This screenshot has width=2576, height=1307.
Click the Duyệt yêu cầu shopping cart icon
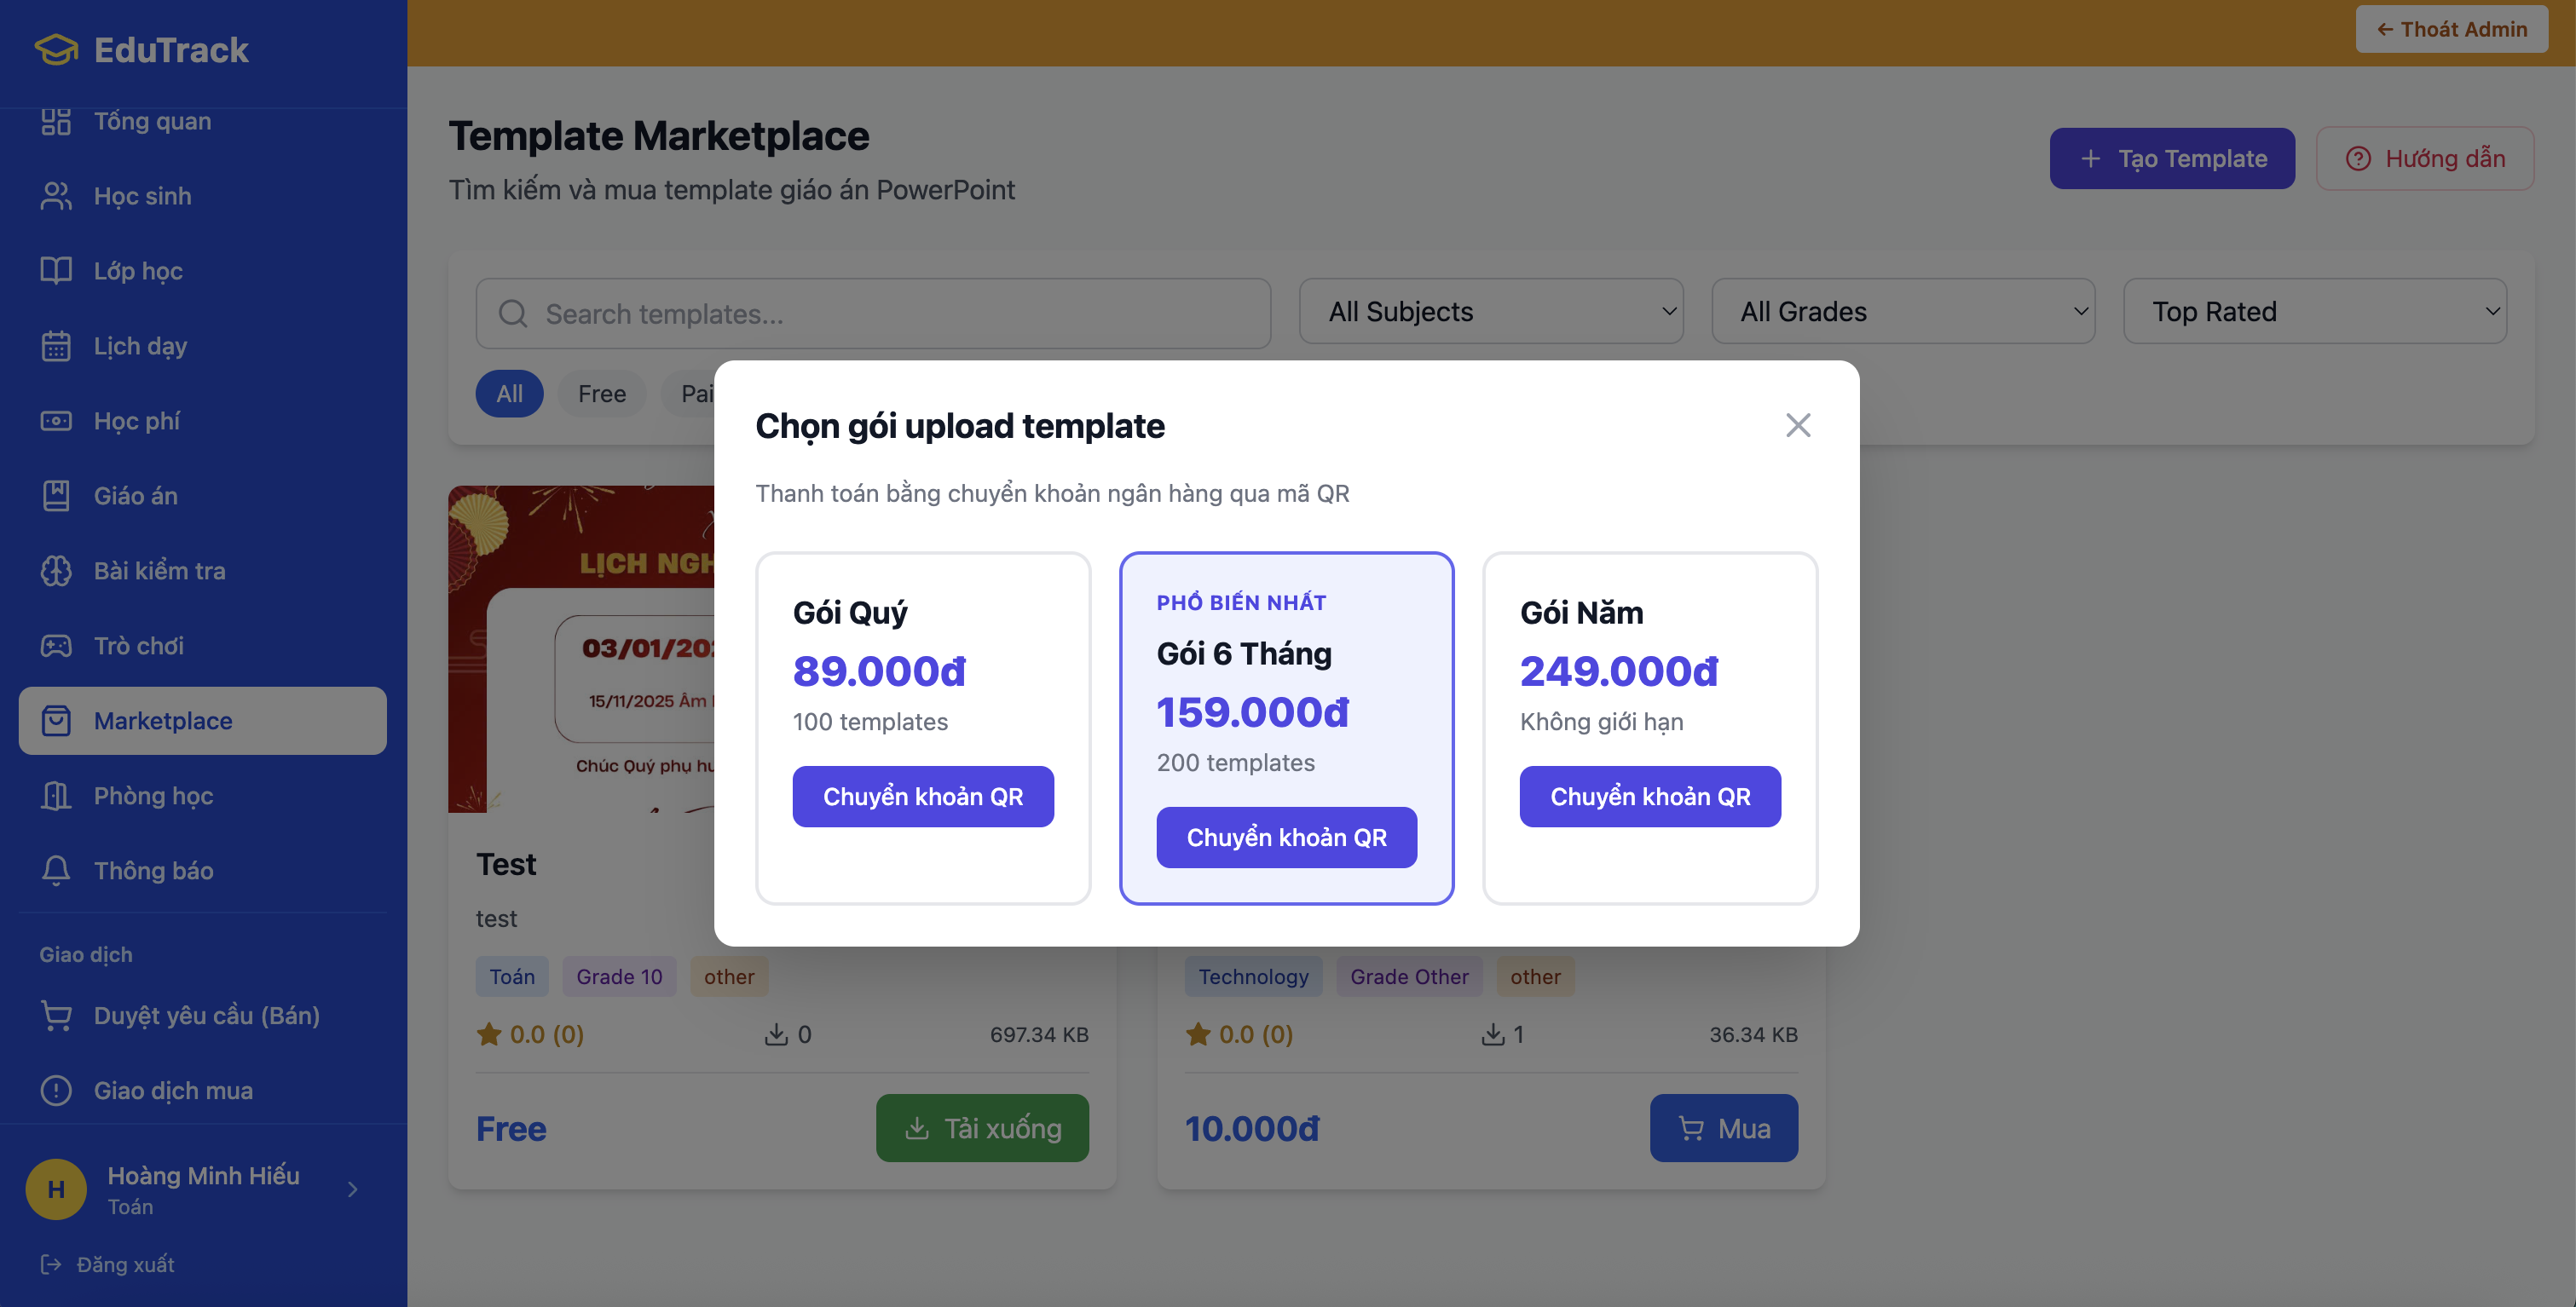point(56,1016)
